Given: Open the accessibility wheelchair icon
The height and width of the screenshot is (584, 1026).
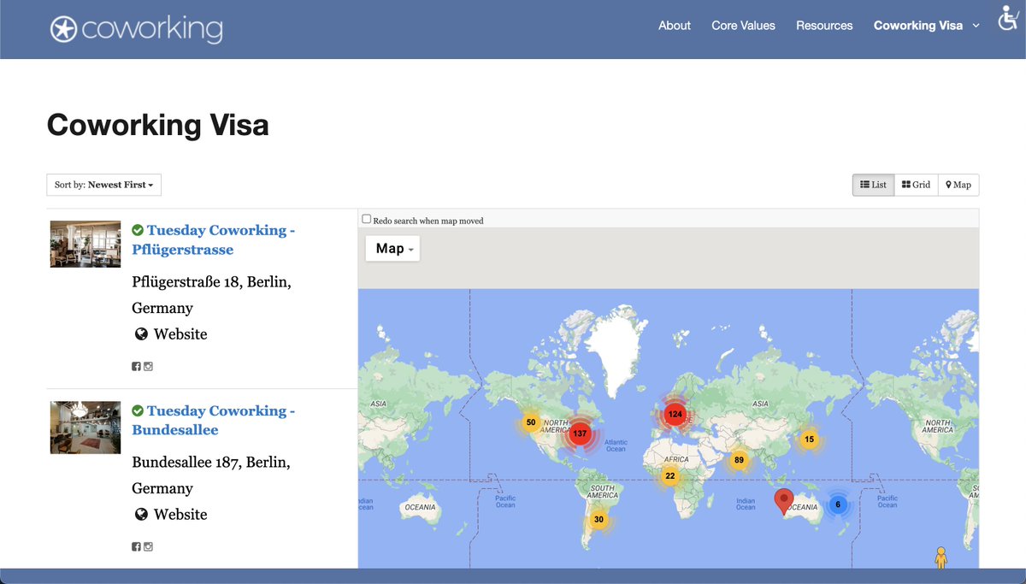Looking at the screenshot, I should click(x=1009, y=16).
